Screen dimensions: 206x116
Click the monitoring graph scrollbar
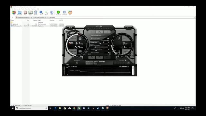click(133, 70)
